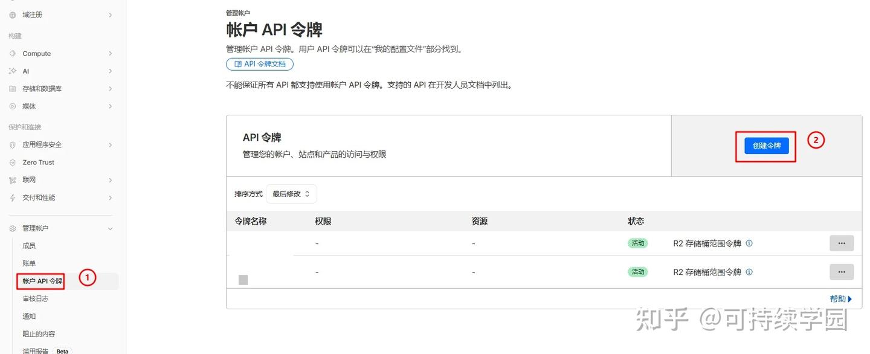Click the 交付和性能 lightning icon
This screenshot has width=870, height=354.
(13, 198)
